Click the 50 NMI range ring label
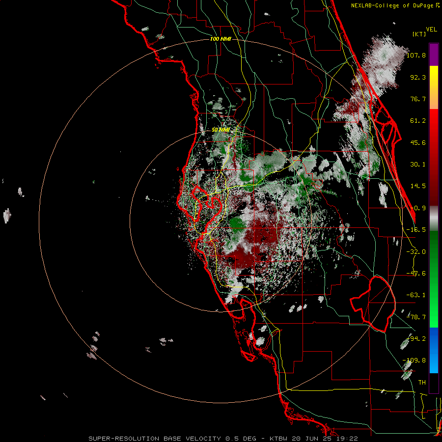442x442 pixels. [221, 130]
